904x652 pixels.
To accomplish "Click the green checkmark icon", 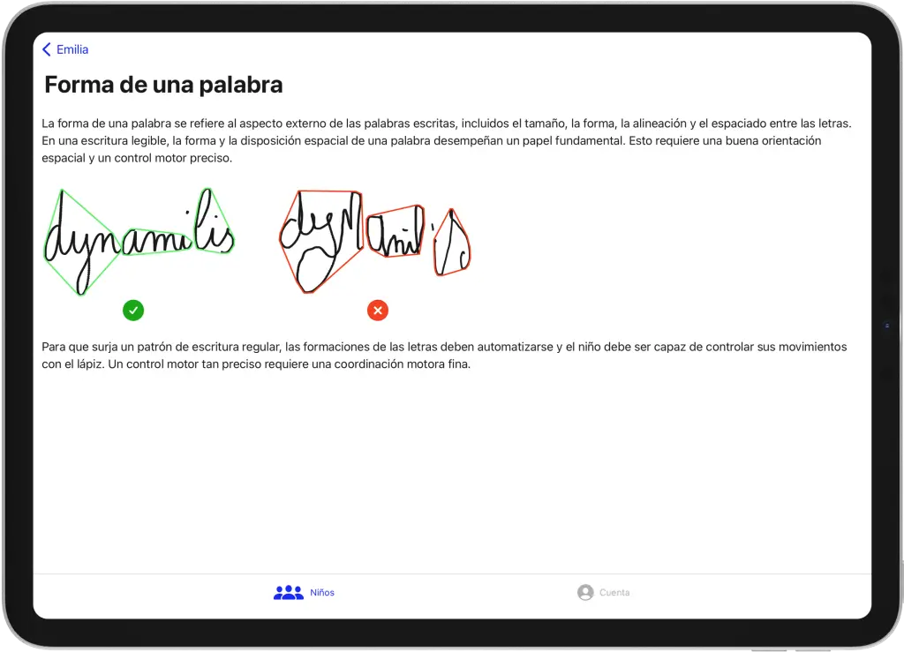I will [x=133, y=310].
